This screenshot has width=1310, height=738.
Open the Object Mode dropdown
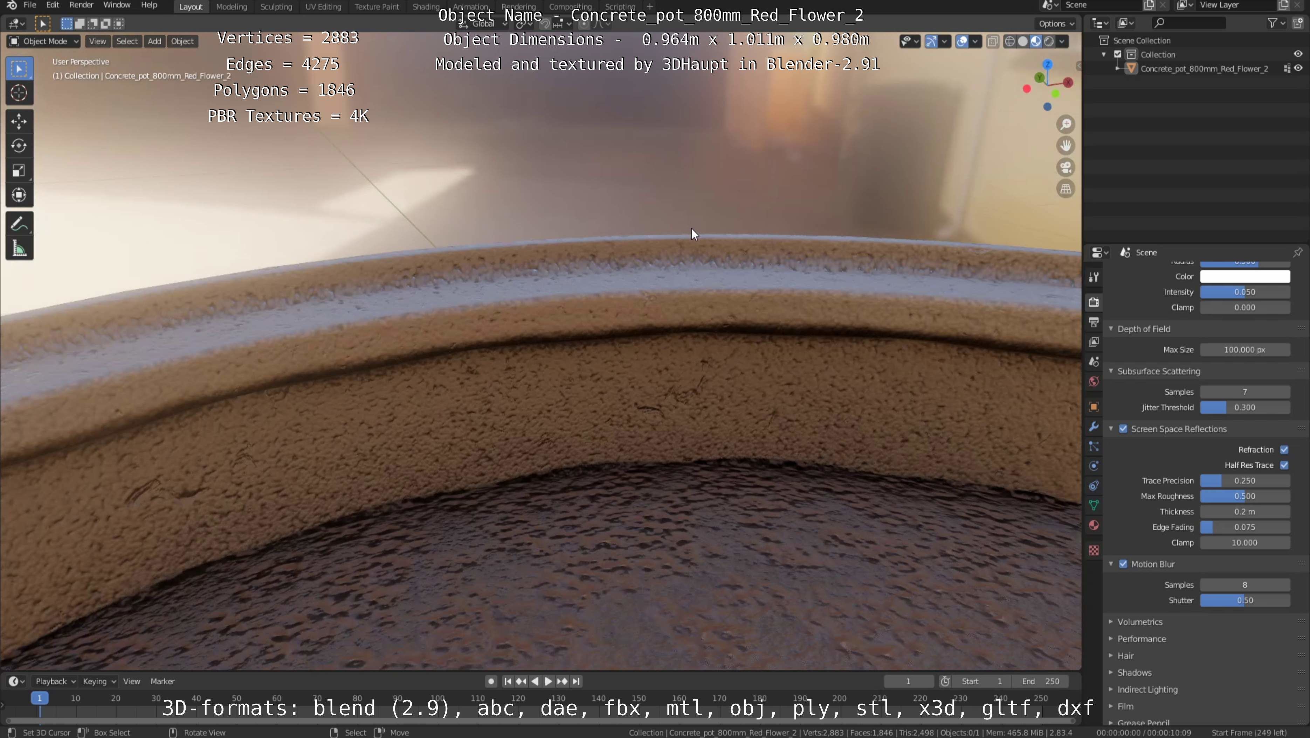44,41
